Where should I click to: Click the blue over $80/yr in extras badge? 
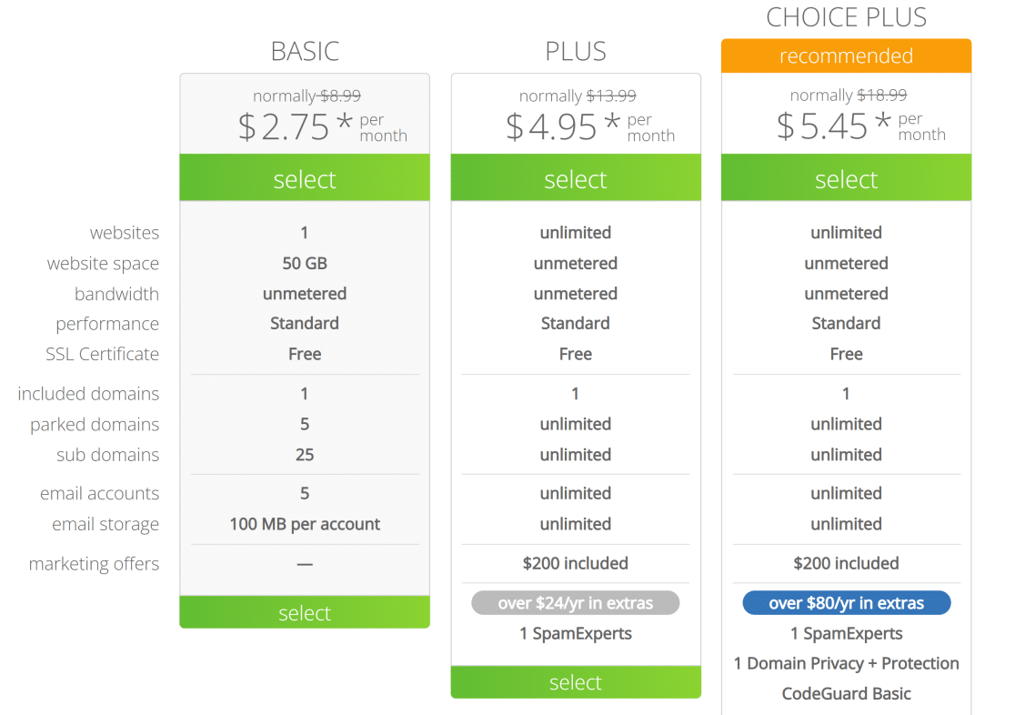click(x=846, y=603)
